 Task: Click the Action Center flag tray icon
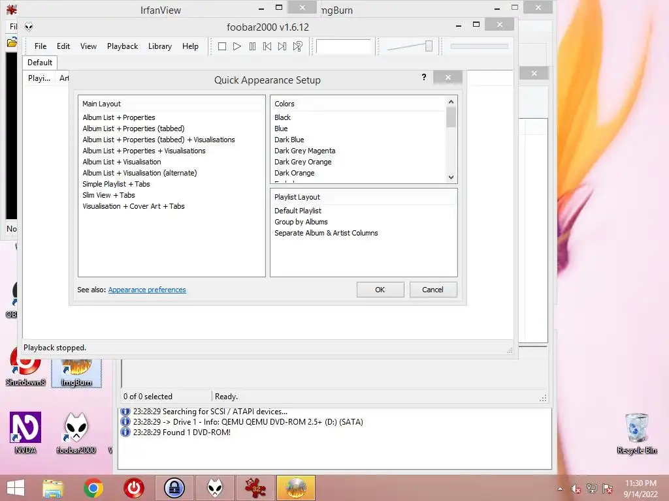tap(607, 489)
